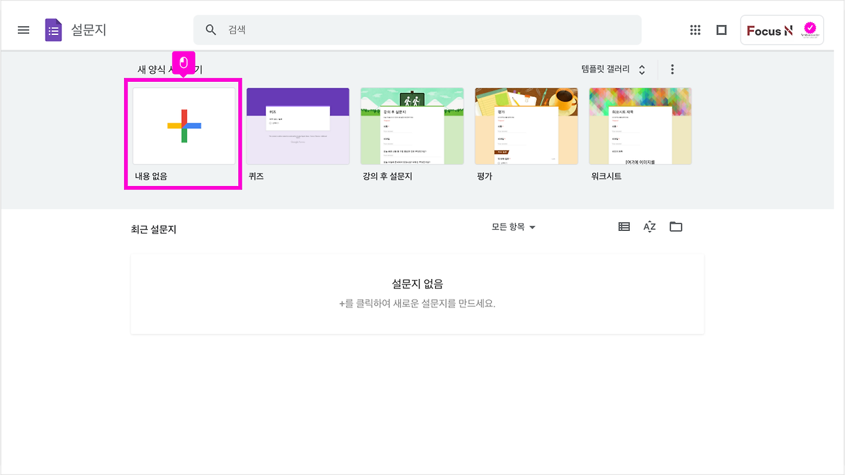The height and width of the screenshot is (475, 845).
Task: Expand the 템플릿 갤러리 chevron
Action: click(640, 69)
